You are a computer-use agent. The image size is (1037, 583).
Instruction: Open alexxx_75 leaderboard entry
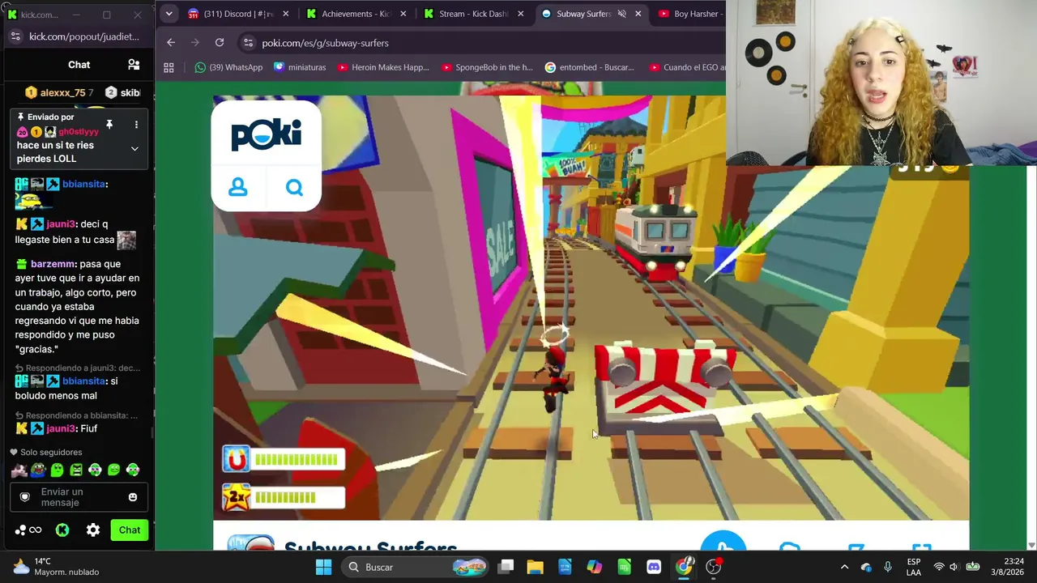[59, 92]
